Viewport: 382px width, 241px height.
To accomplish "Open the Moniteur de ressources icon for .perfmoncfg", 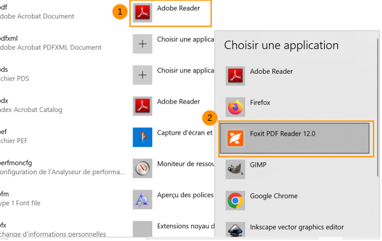I will [143, 169].
